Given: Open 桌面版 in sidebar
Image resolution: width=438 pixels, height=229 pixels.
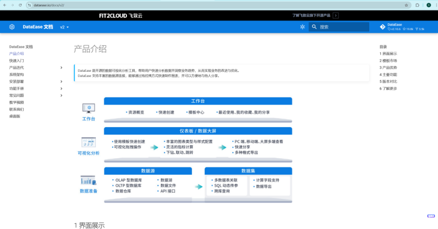Looking at the screenshot, I should coord(14,116).
